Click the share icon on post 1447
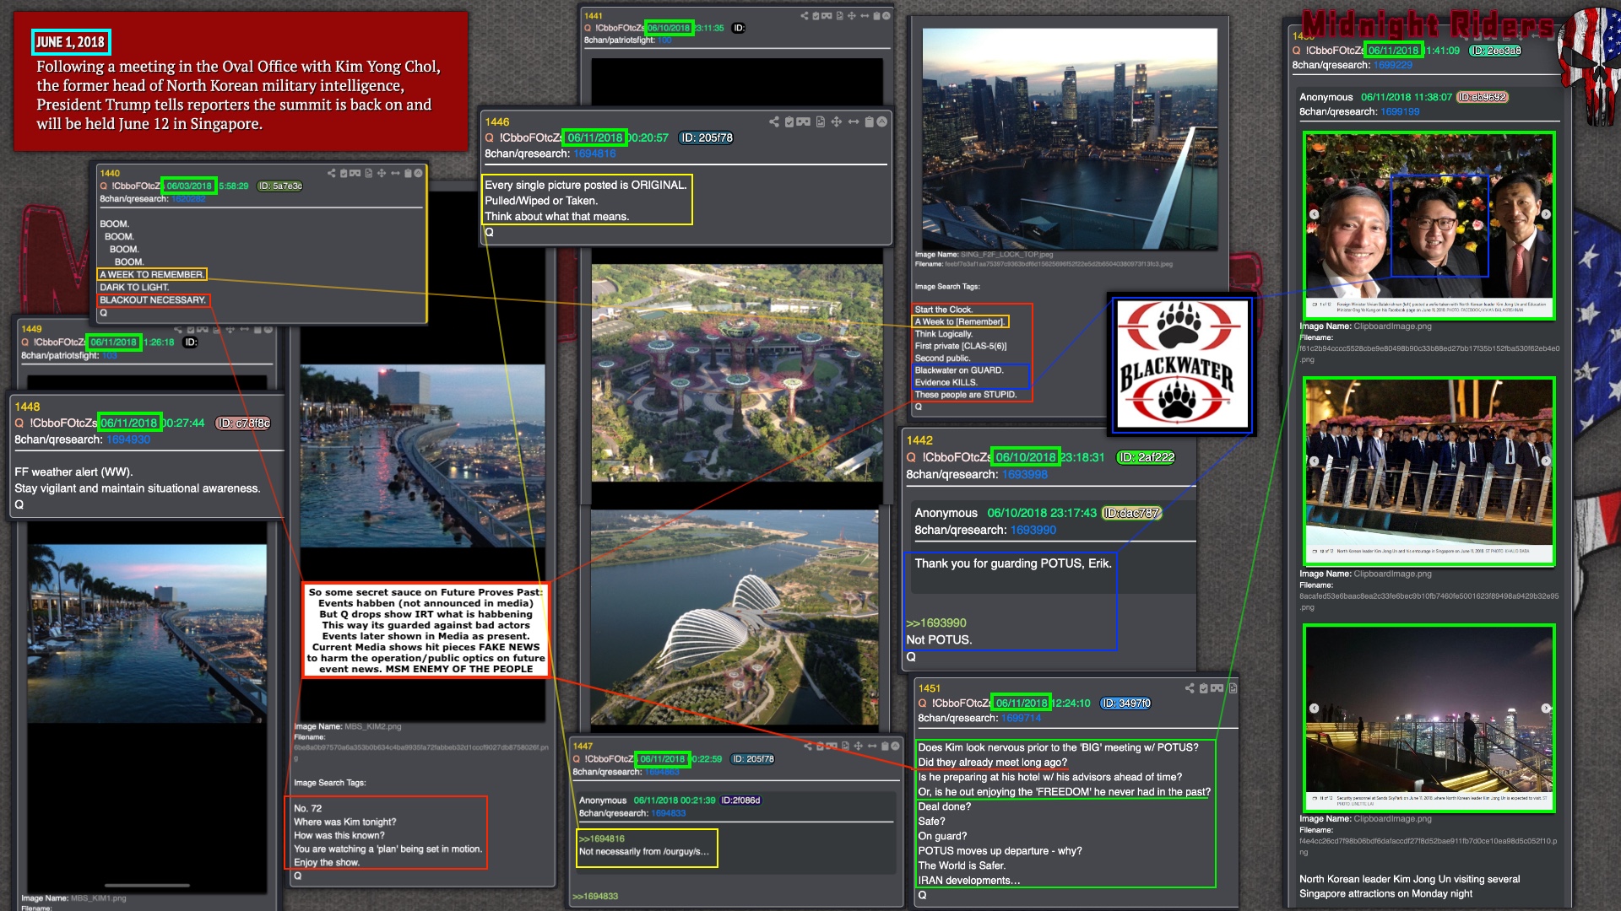 [808, 746]
